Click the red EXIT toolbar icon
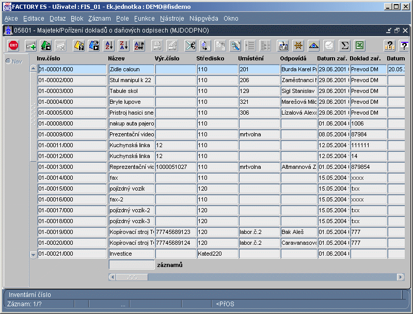The height and width of the screenshot is (314, 413). click(x=13, y=45)
